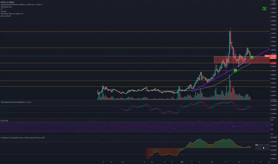Select the 2-Year MA indicator legend
This screenshot has width=278, height=164.
3,12
